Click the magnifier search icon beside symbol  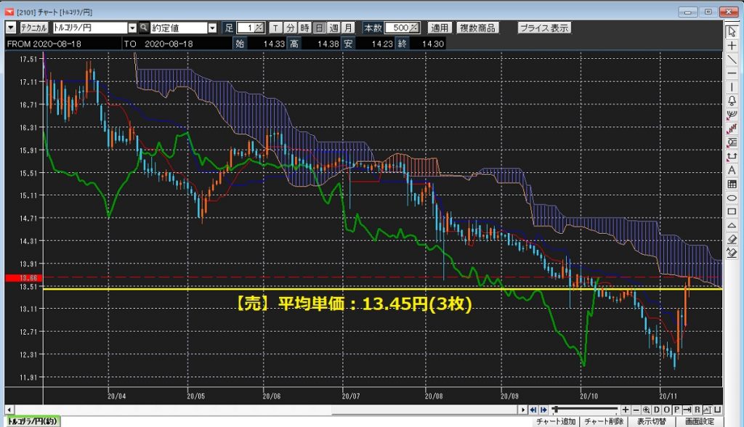pyautogui.click(x=144, y=28)
